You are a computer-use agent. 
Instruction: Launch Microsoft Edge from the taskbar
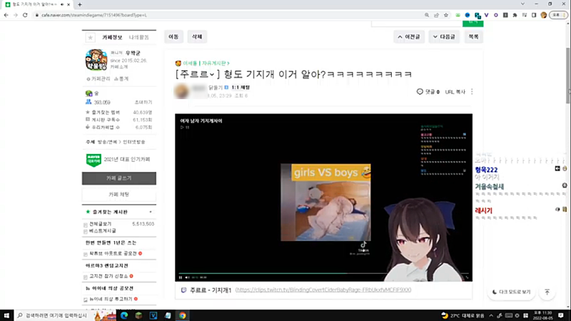point(124,315)
